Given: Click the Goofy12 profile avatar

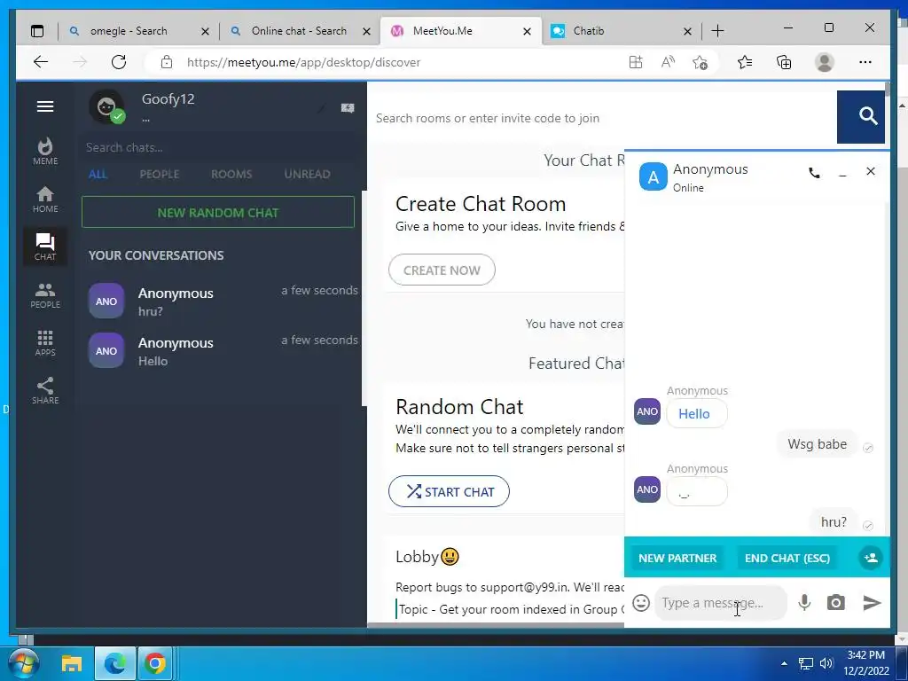Looking at the screenshot, I should click(x=106, y=107).
